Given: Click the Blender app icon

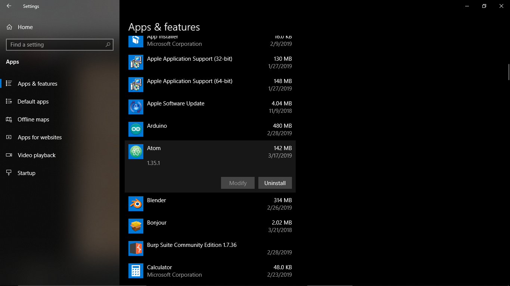Looking at the screenshot, I should tap(136, 204).
